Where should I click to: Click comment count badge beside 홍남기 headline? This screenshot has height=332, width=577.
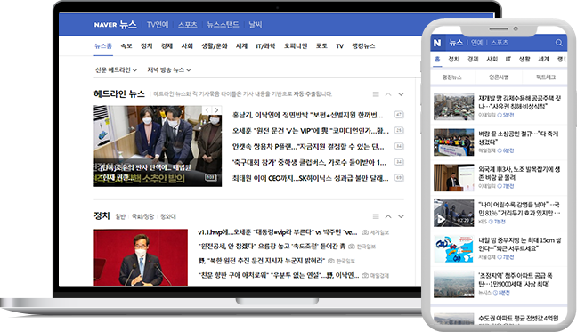click(x=399, y=115)
